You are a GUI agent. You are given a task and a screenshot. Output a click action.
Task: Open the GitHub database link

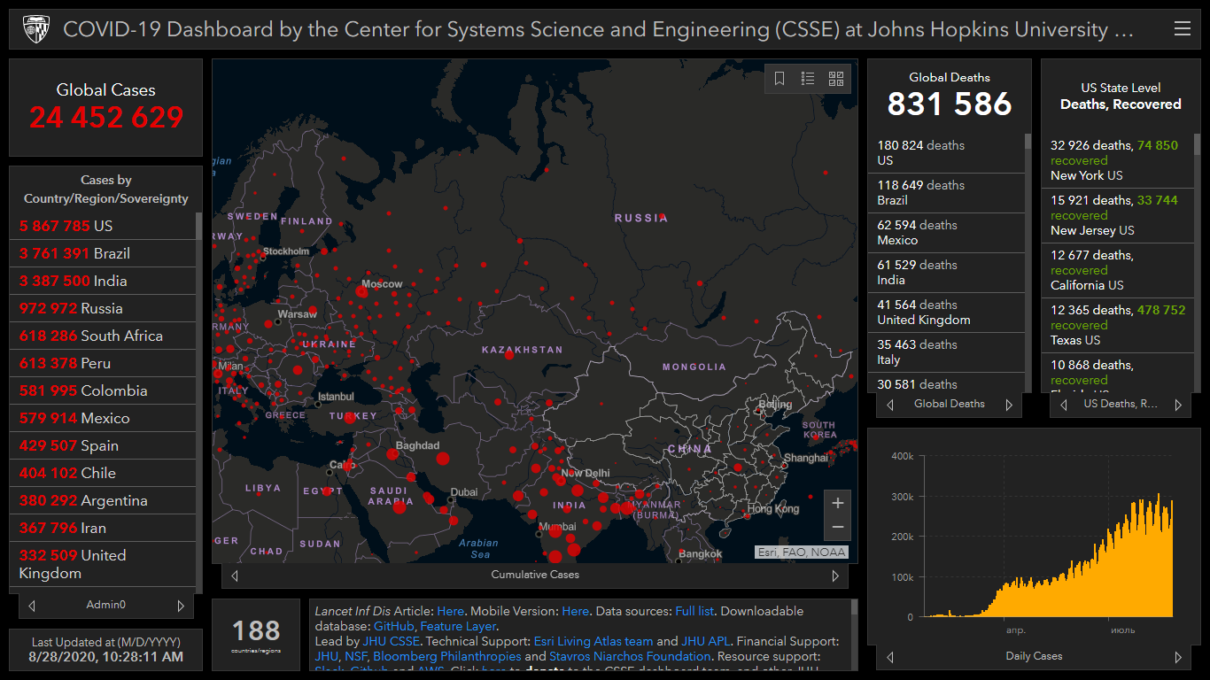point(393,626)
